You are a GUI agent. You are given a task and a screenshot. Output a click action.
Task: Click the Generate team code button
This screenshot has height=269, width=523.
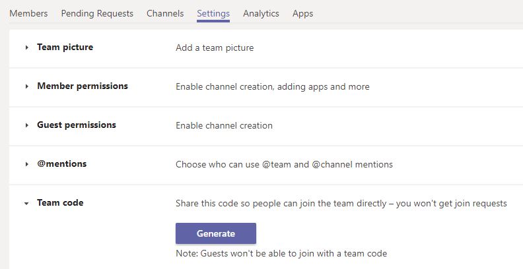(216, 233)
